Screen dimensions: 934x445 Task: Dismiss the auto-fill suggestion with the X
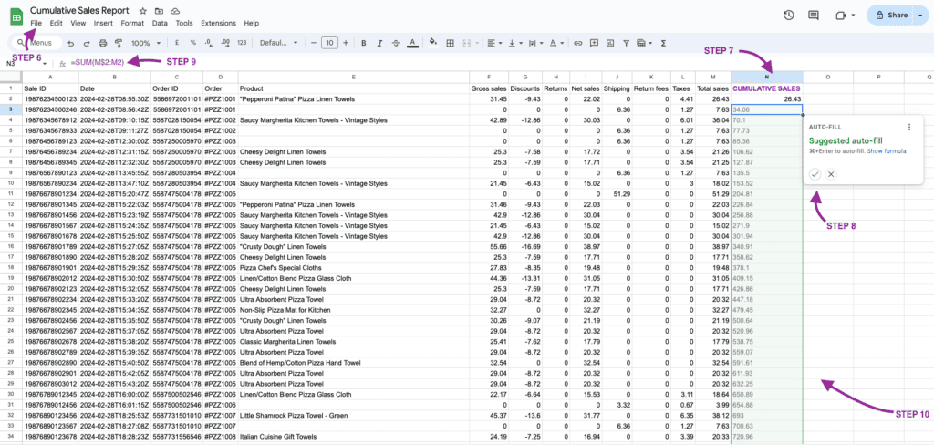tap(831, 174)
